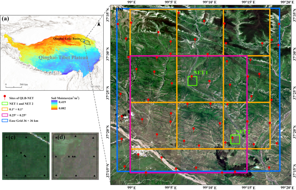Image resolution: width=296 pixels, height=190 pixels.
Task: Click the green legend box for NET 1 and NET 2
Action: pyautogui.click(x=5, y=104)
